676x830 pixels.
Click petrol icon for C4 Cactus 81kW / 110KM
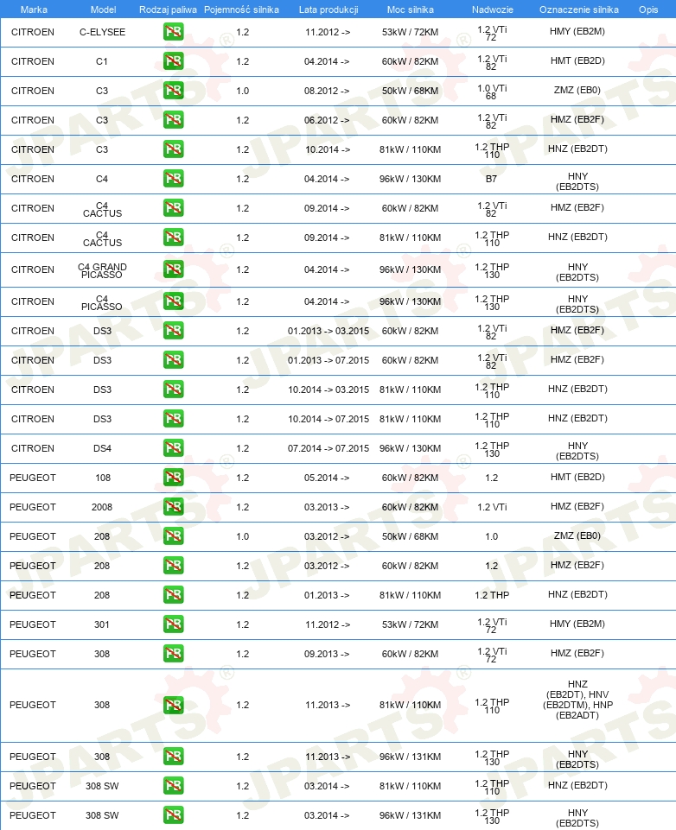173,238
